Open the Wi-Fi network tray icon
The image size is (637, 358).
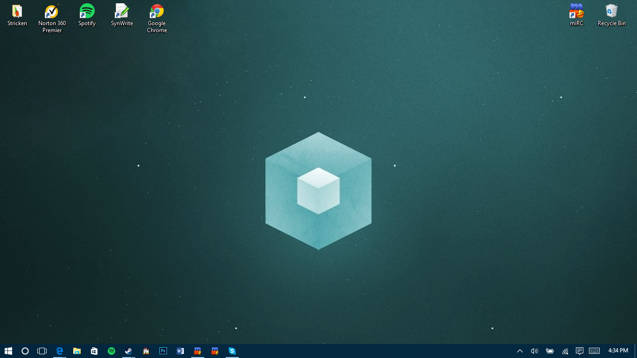pyautogui.click(x=565, y=351)
